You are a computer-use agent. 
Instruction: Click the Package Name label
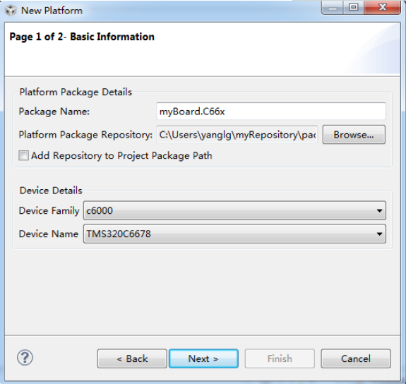[x=54, y=111]
